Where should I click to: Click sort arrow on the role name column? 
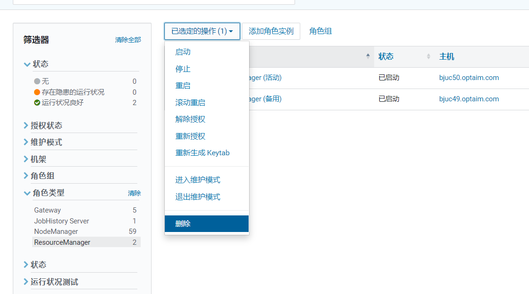[x=368, y=56]
